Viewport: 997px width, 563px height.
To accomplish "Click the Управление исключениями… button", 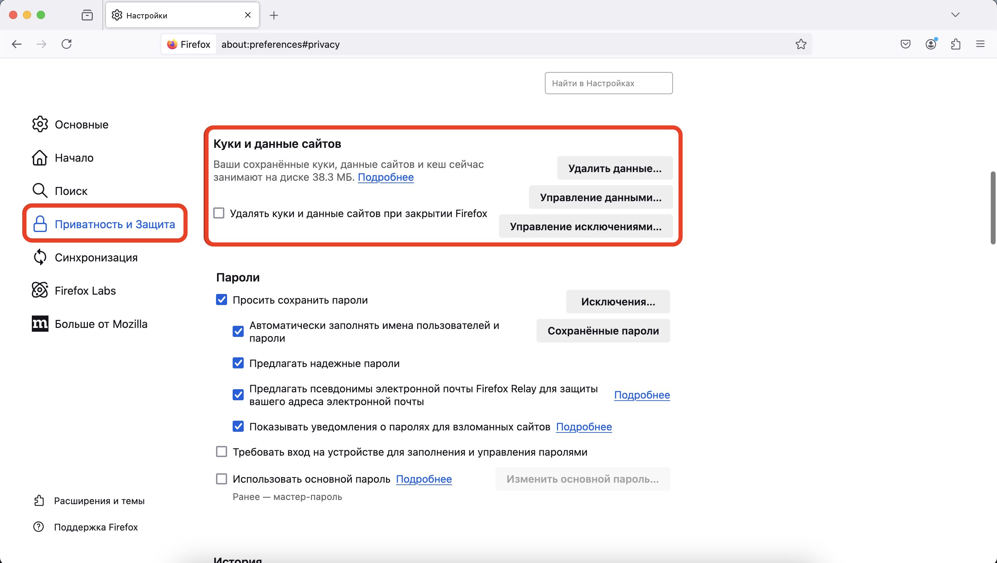I will [x=586, y=226].
